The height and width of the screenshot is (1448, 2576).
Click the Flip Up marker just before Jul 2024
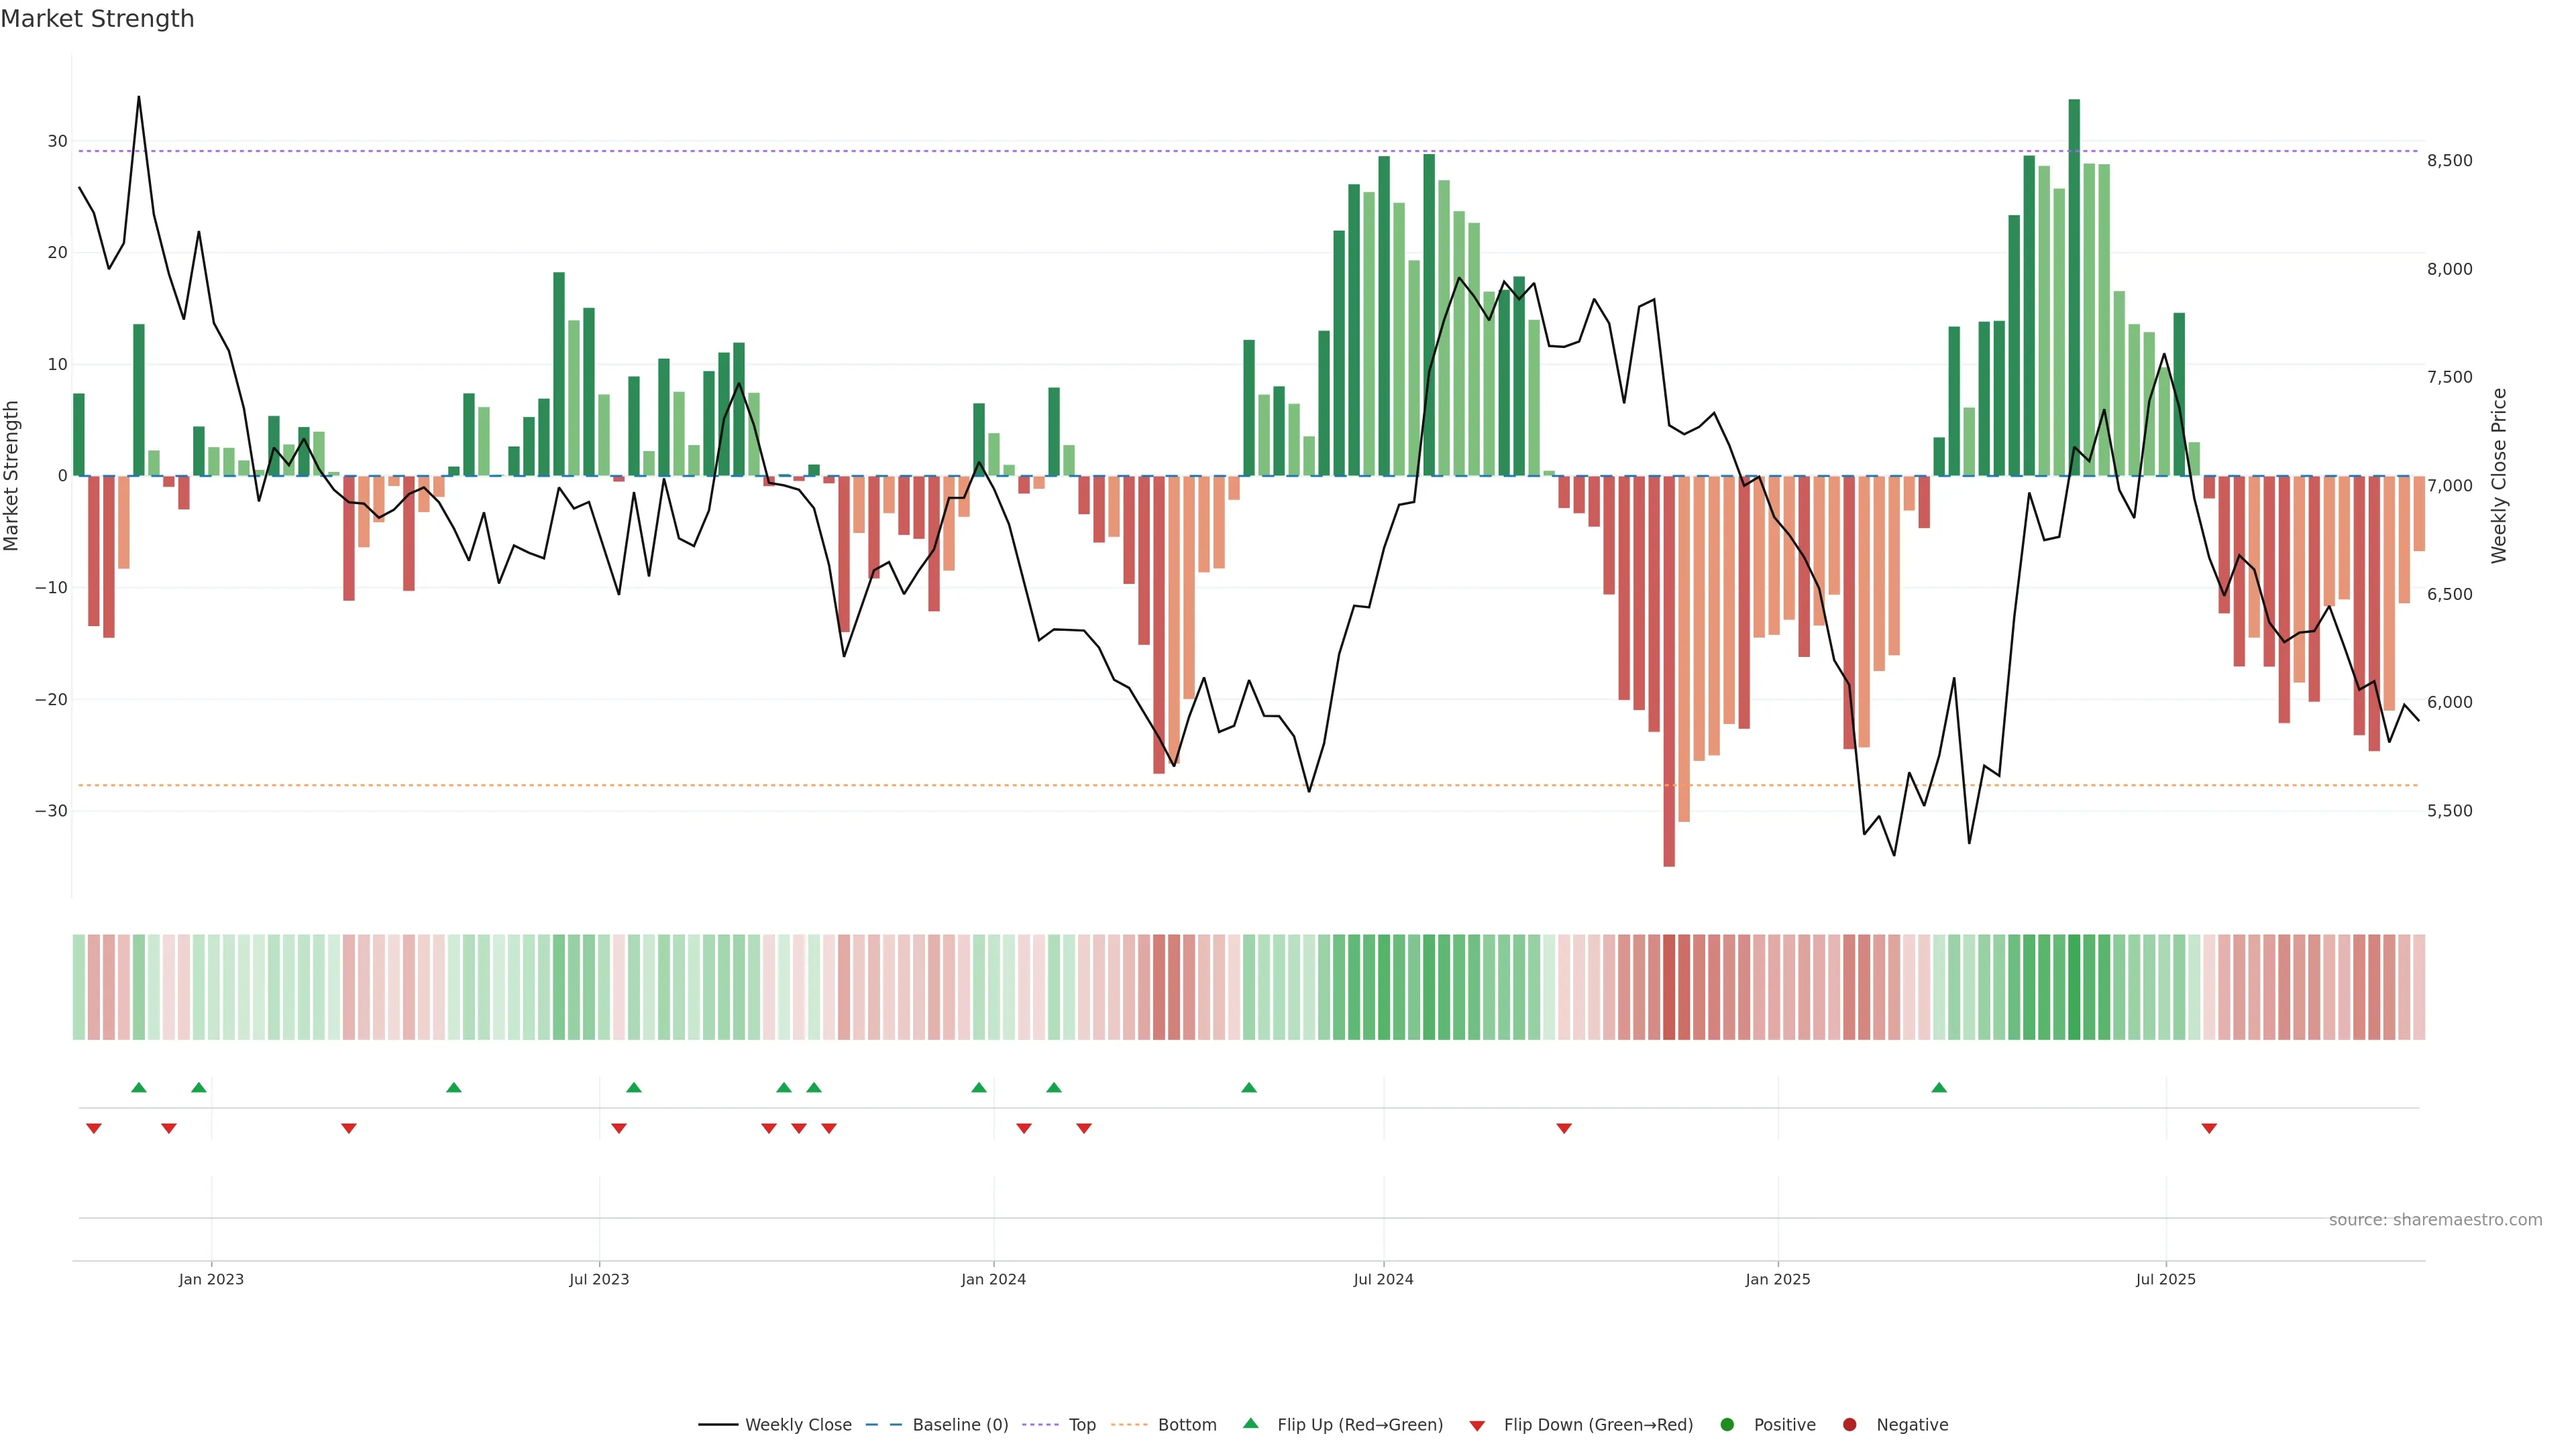coord(1249,1087)
